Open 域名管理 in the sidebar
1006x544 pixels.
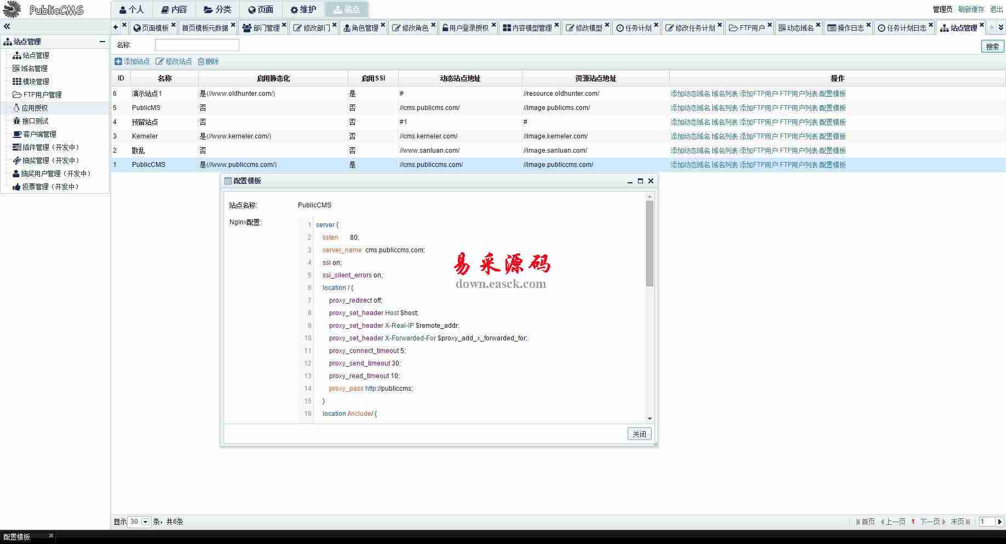coord(34,68)
